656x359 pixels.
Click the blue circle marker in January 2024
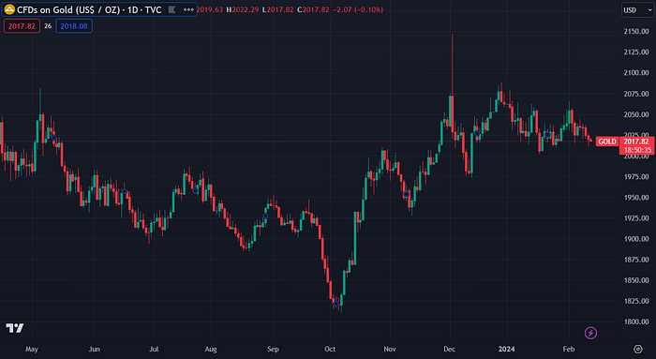tap(547, 135)
